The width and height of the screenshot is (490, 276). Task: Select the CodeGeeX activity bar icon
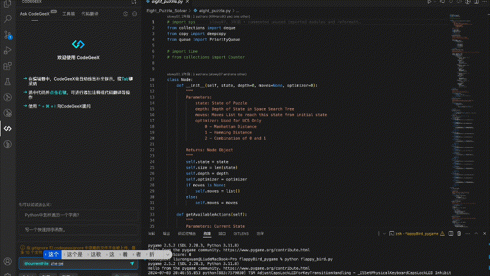tap(8, 128)
